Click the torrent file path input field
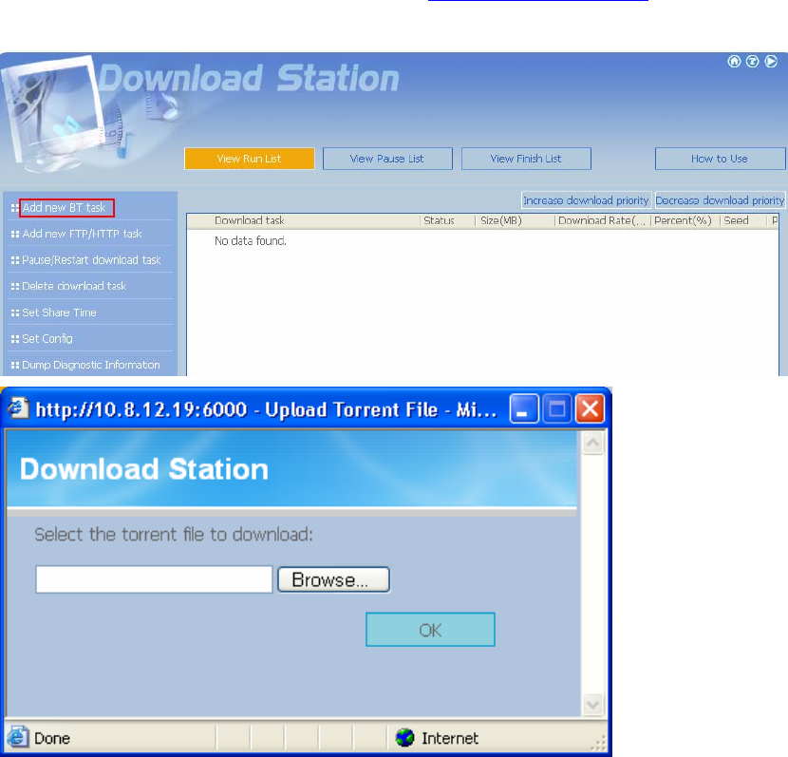Screen dimensions: 788x757 pos(154,579)
